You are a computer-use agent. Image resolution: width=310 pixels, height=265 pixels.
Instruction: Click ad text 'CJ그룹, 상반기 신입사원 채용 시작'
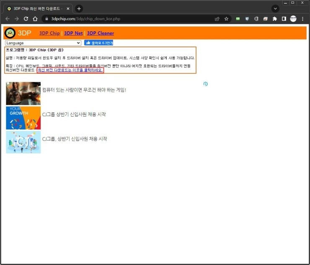[x=75, y=139]
